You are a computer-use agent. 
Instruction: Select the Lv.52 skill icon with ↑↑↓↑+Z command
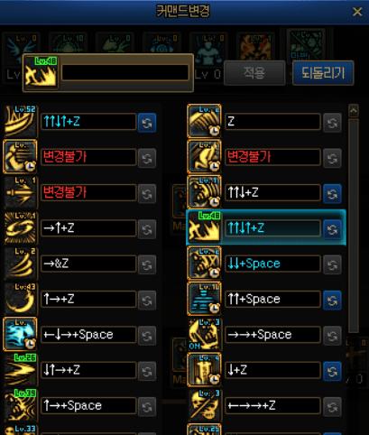(x=20, y=121)
